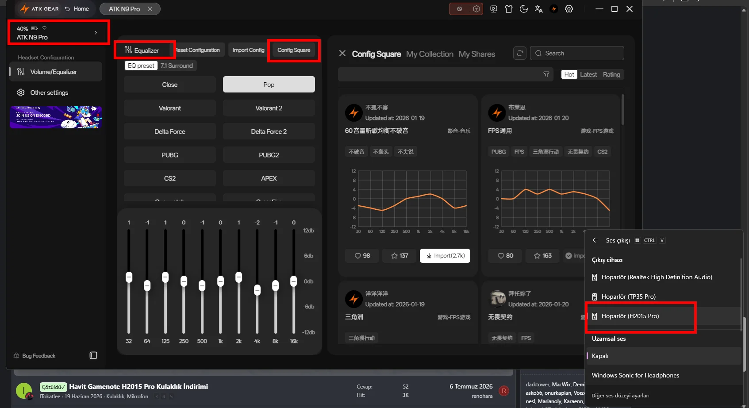Select the Delta Force 2 EQ preset
749x408 pixels.
pos(269,131)
